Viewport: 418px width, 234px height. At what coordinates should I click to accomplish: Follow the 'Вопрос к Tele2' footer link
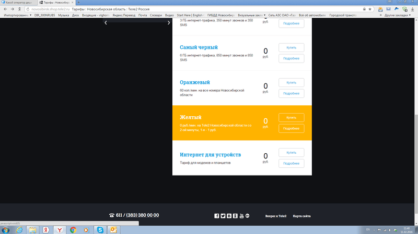276,216
